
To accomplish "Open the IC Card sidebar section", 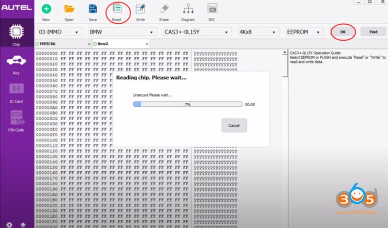I will click(17, 92).
